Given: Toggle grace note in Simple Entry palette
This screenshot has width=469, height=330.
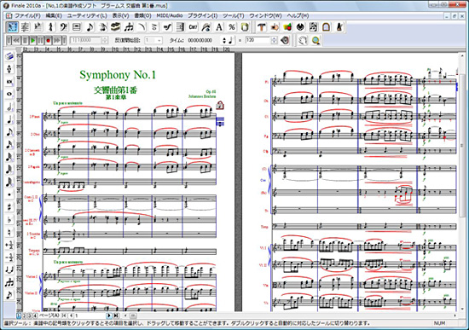Looking at the screenshot, I should [x=9, y=295].
